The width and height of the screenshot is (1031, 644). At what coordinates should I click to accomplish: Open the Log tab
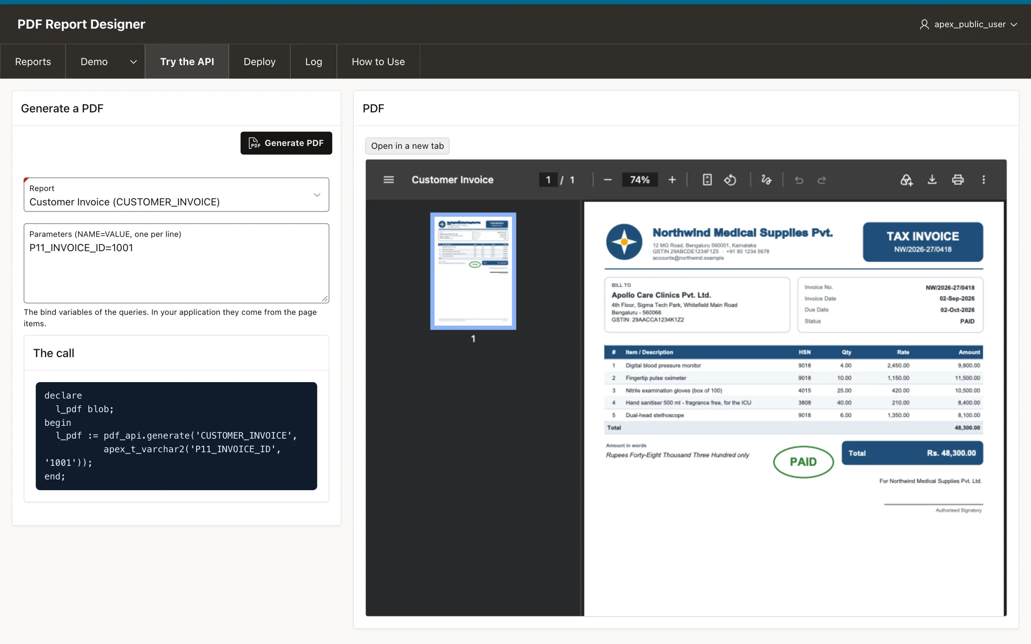[x=314, y=62]
